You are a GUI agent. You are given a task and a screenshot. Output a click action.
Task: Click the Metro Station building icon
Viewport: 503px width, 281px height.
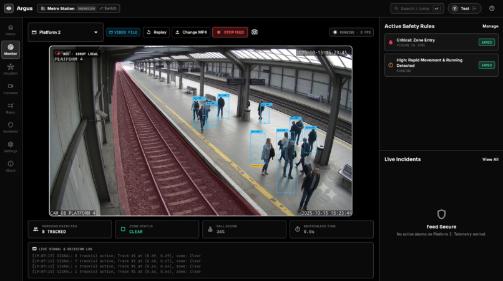point(43,8)
